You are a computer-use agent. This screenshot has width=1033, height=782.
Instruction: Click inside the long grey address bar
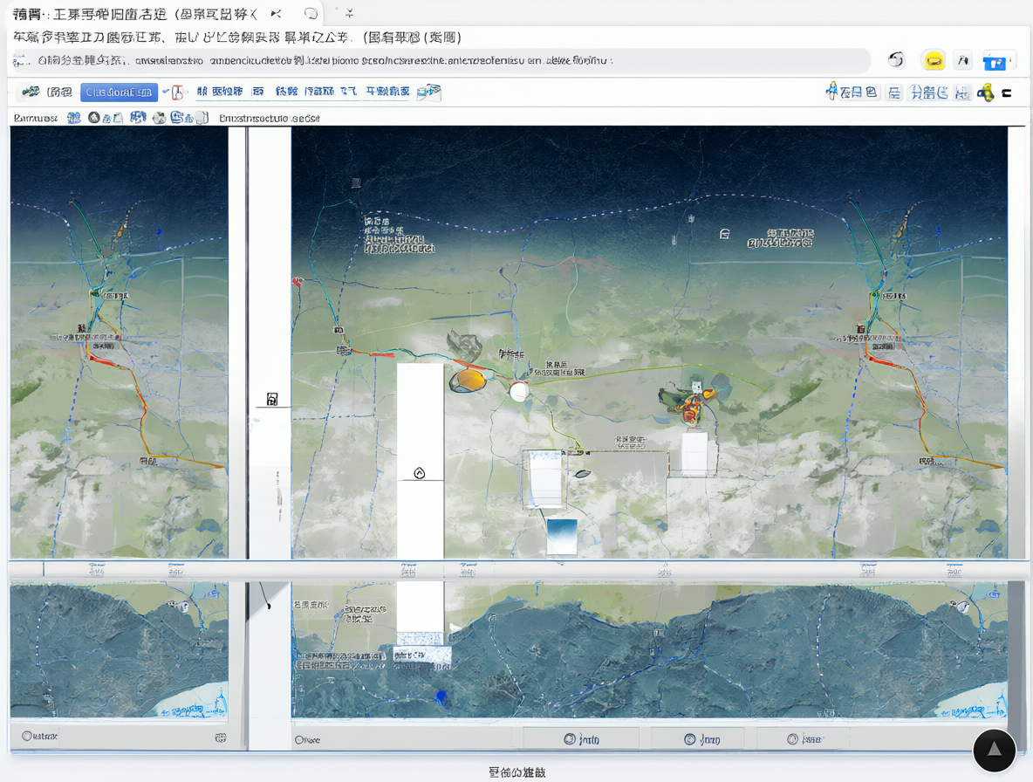click(441, 60)
